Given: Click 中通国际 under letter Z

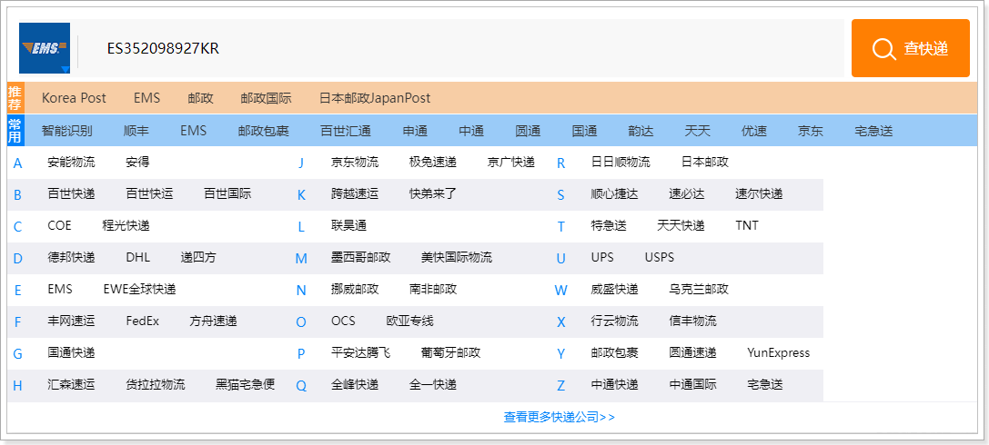Looking at the screenshot, I should (692, 385).
